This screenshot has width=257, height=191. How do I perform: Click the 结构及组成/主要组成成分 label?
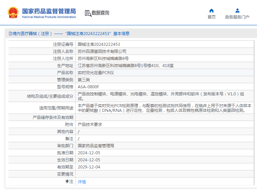coord(50,96)
